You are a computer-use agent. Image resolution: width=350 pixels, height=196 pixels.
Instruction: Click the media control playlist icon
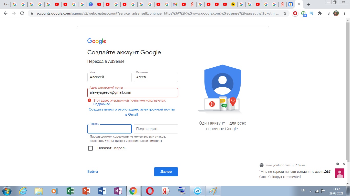(328, 13)
